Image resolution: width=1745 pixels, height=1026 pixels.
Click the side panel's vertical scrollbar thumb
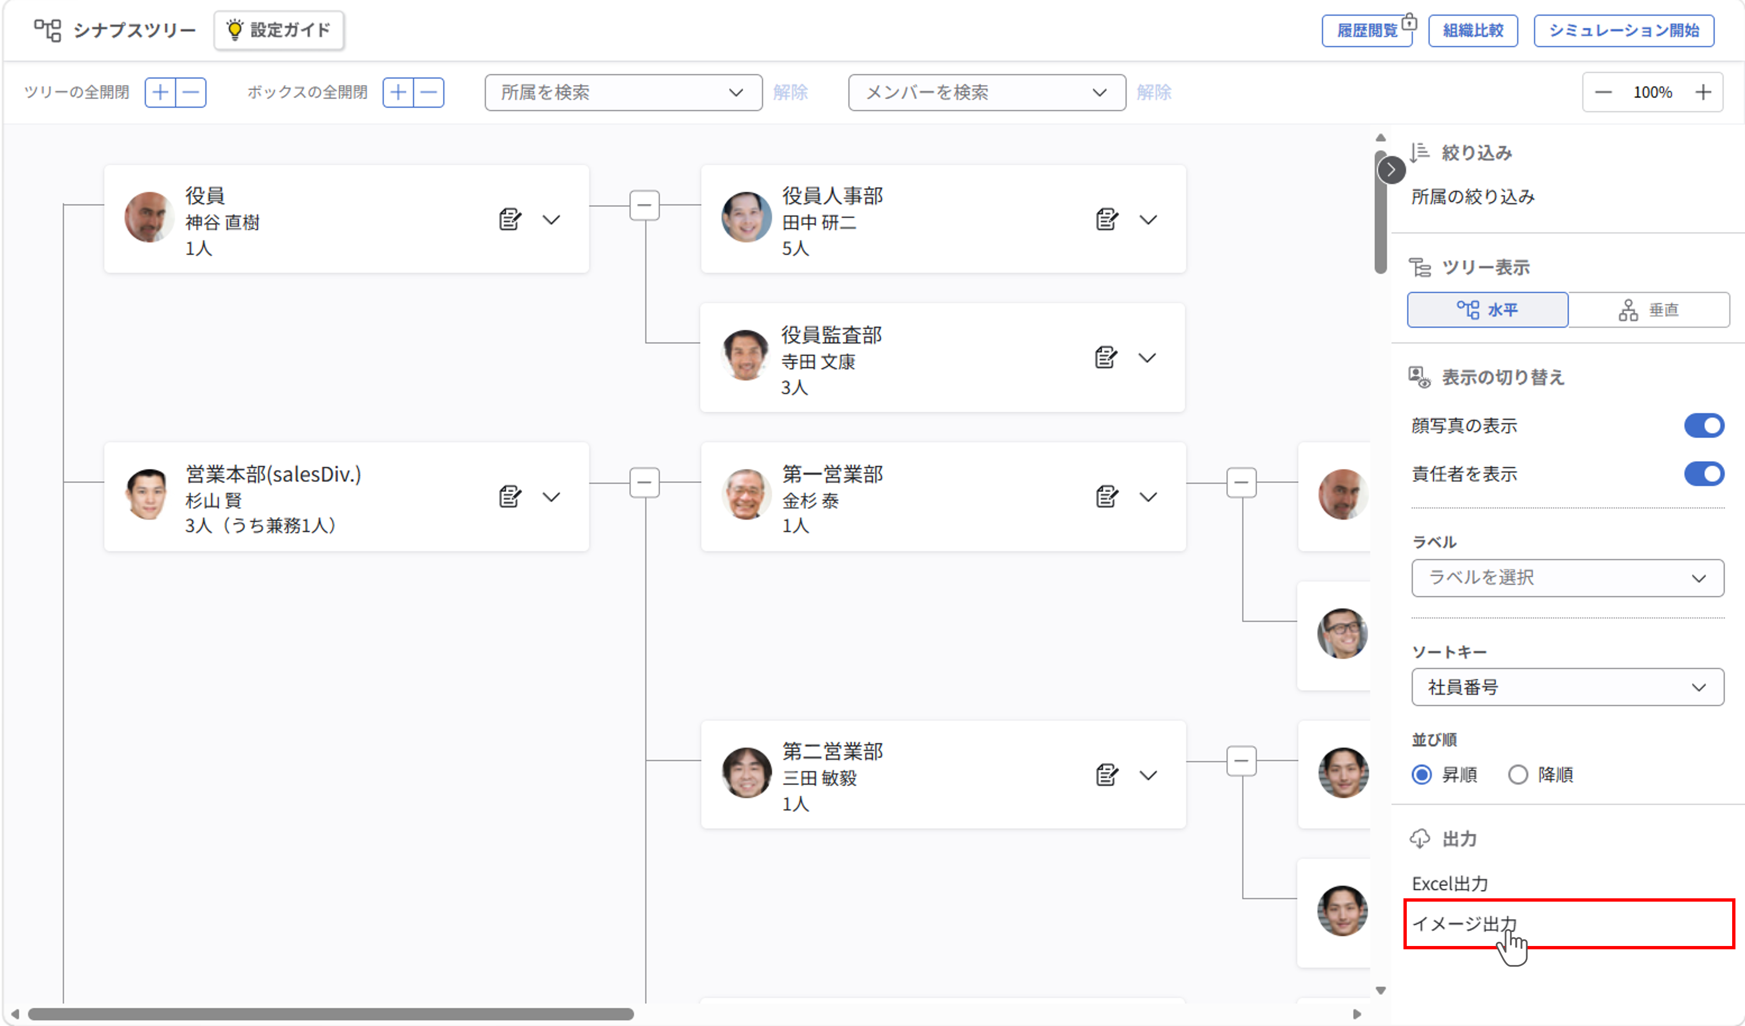[1381, 212]
